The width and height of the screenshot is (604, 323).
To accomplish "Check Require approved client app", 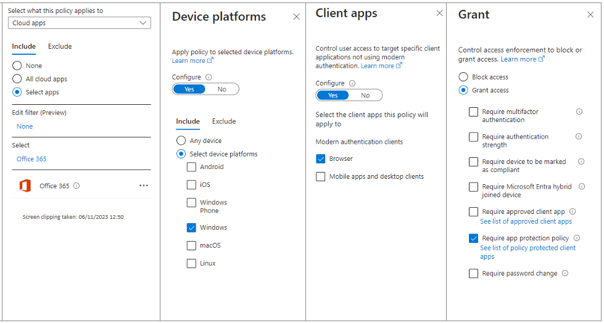I will click(x=473, y=212).
